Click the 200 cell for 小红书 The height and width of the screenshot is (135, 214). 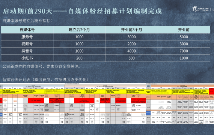[x=79, y=58]
